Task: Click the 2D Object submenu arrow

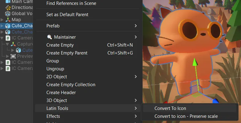Action: (x=136, y=77)
